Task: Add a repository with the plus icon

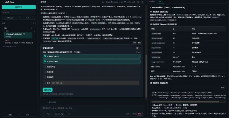Action: pyautogui.click(x=33, y=23)
